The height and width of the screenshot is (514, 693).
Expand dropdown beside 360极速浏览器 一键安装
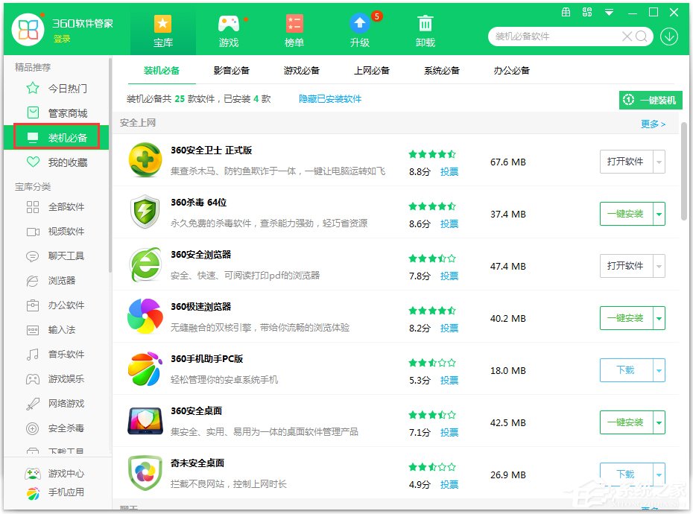pos(659,318)
